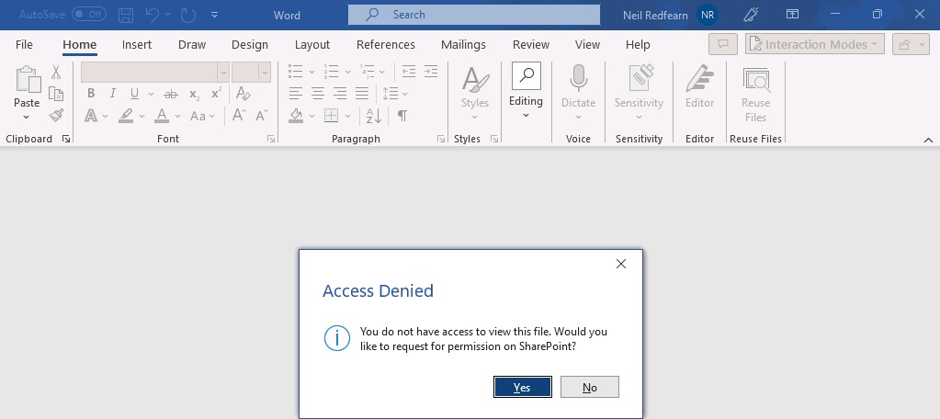Click the font color swatch button
This screenshot has height=419, width=940.
[162, 116]
